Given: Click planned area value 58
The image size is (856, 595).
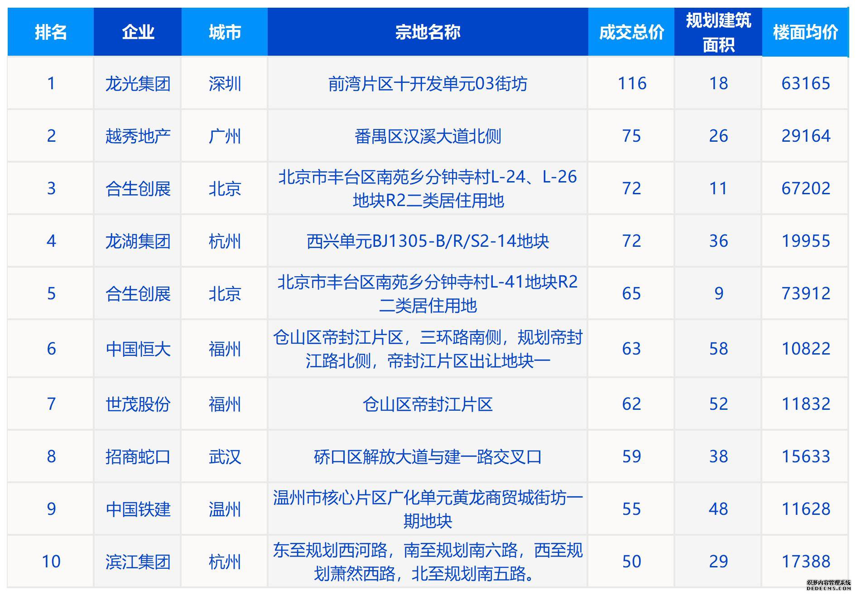Looking at the screenshot, I should [718, 349].
